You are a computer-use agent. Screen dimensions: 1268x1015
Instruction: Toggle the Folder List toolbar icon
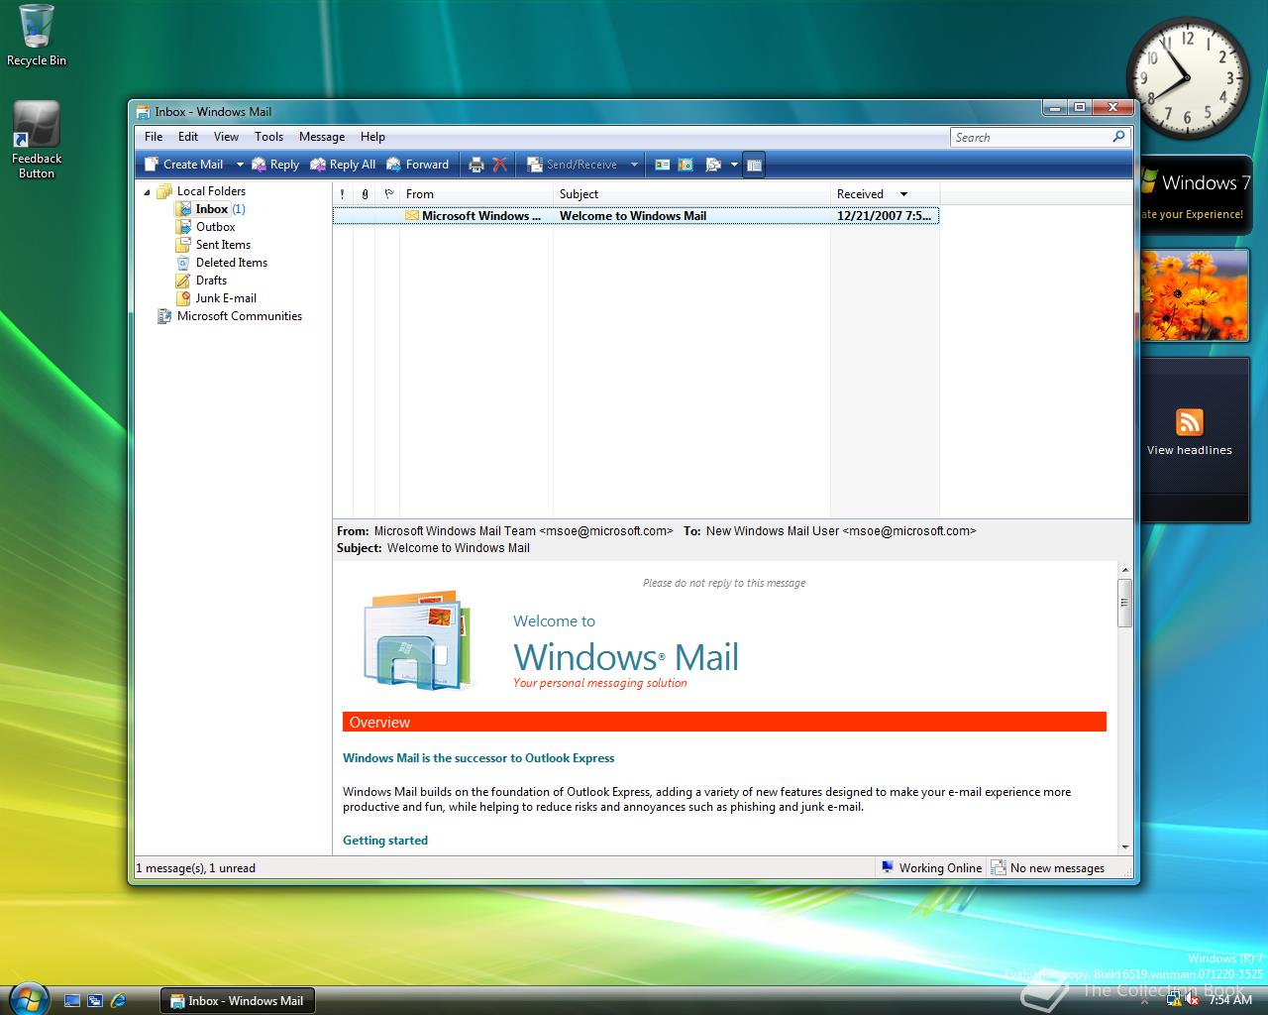click(754, 165)
